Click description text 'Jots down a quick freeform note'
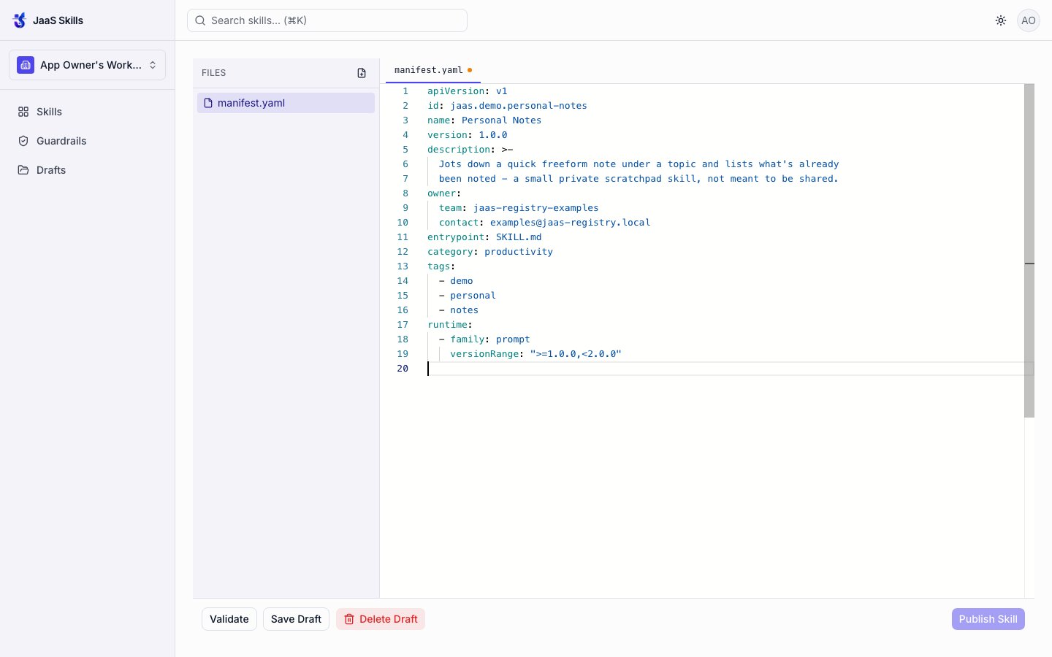Image resolution: width=1052 pixels, height=657 pixels. (x=527, y=164)
